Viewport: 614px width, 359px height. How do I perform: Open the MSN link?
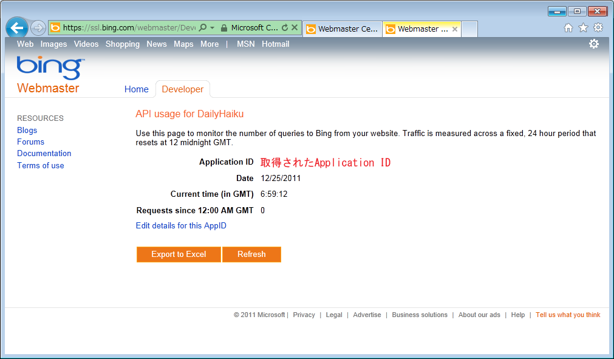(x=246, y=44)
